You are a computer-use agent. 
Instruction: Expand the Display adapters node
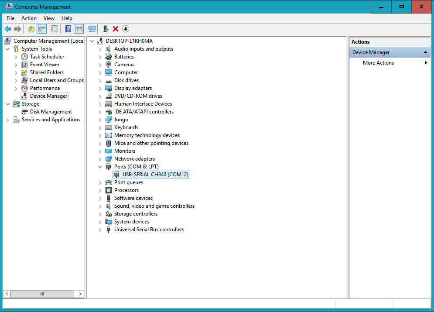click(x=100, y=89)
